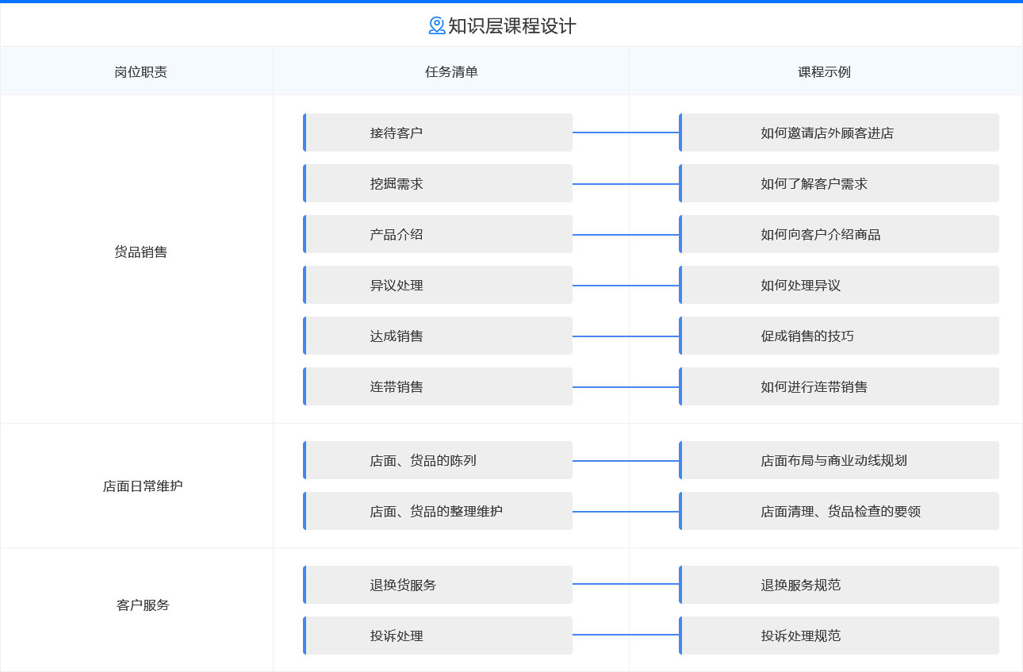Click the 货品销售 job duty cell
1023x672 pixels.
[140, 252]
